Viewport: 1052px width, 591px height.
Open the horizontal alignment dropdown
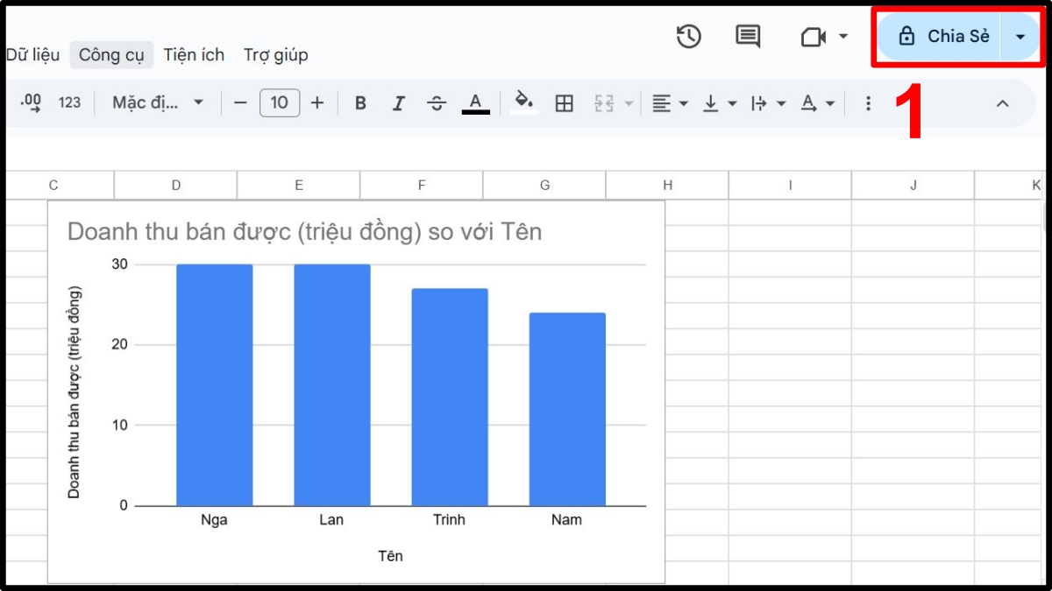tap(670, 102)
